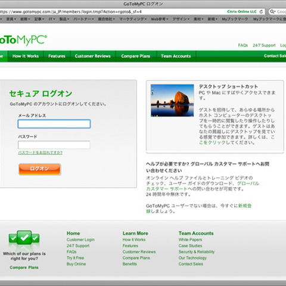Click the Buy Online footer link
Image resolution: width=286 pixels, height=286 pixels.
tap(76, 264)
